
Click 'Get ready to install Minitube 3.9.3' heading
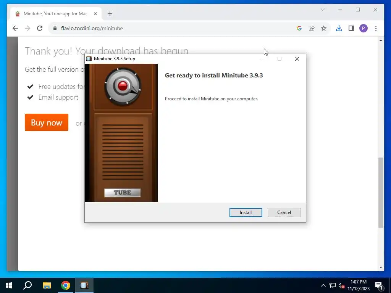pyautogui.click(x=214, y=76)
